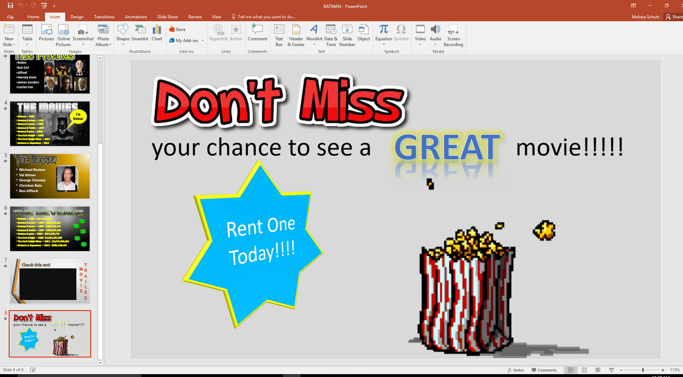Click the Share button
Viewport: 683px width, 377px height.
click(674, 17)
